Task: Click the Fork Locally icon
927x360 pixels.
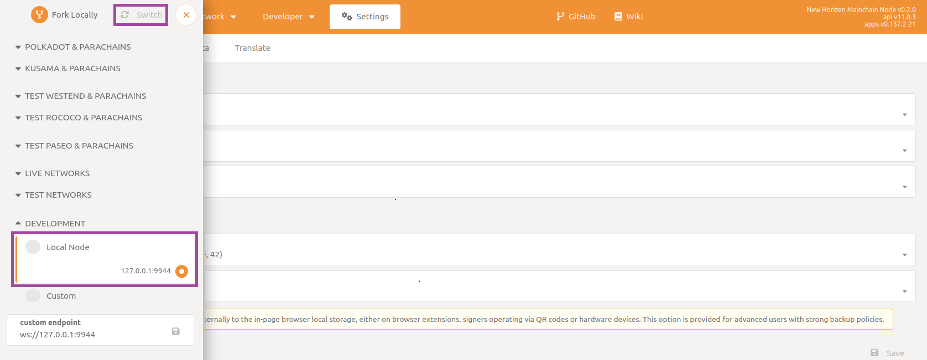Action: point(39,15)
